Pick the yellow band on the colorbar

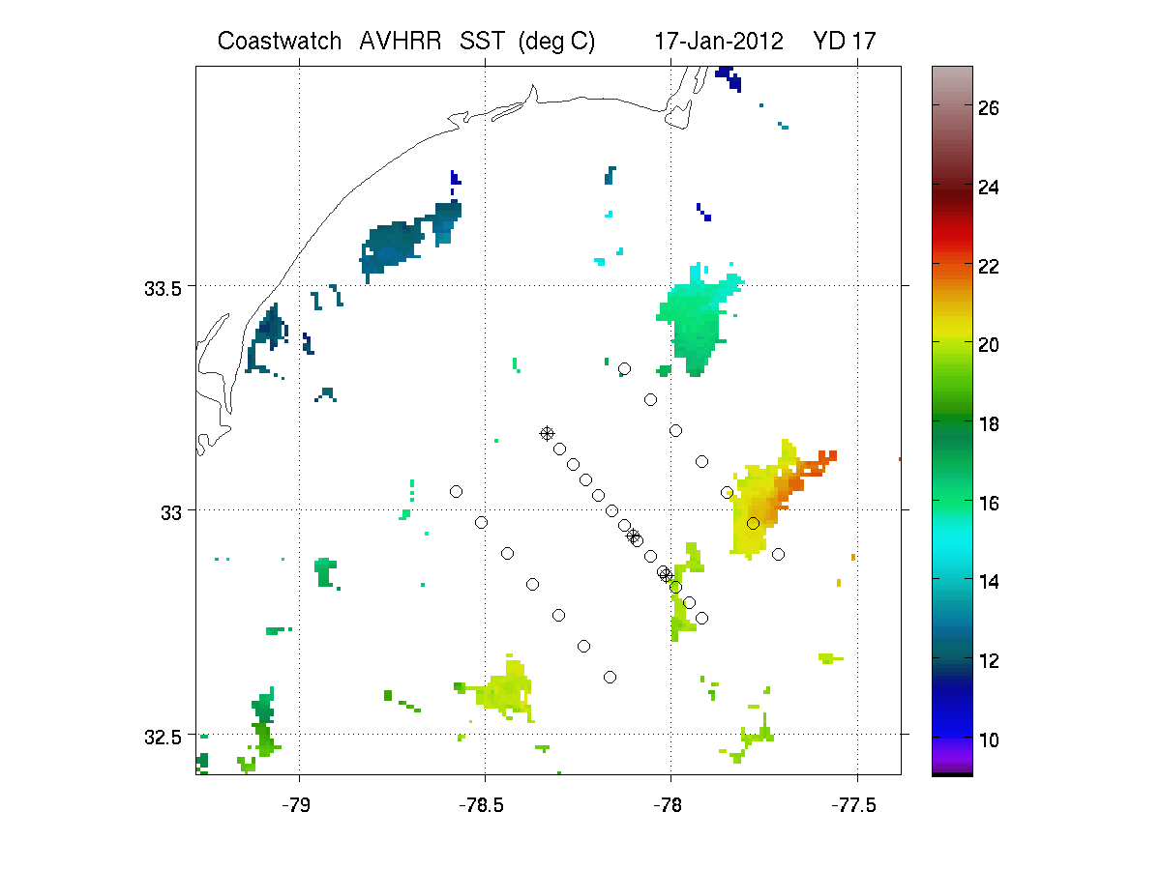952,333
